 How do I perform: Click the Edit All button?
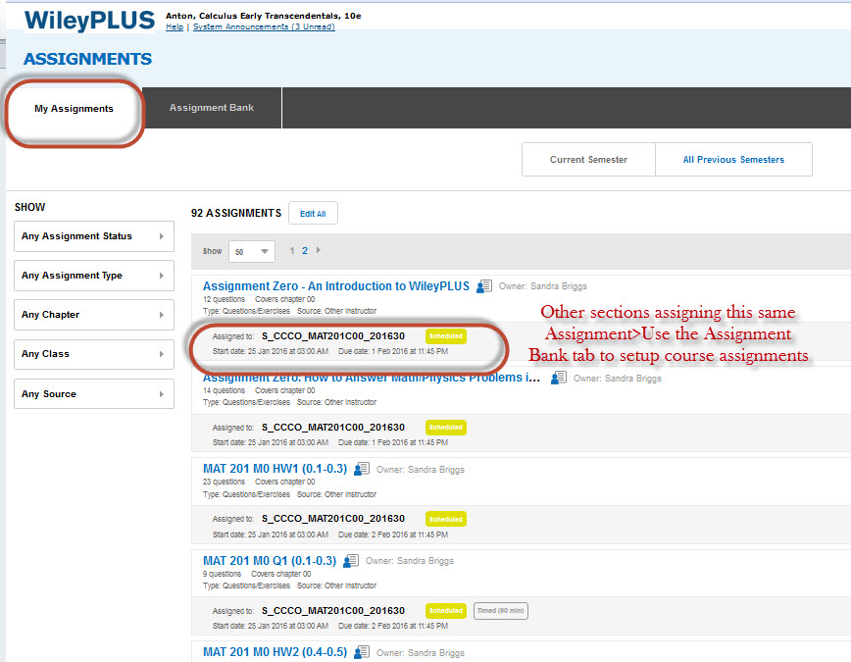coord(313,214)
